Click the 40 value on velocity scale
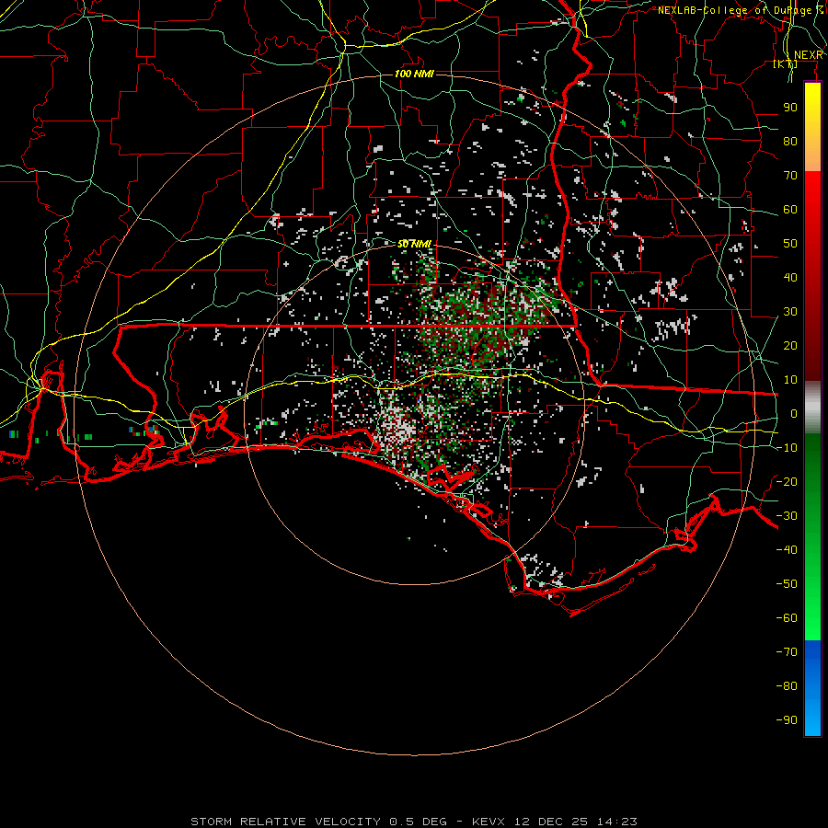Image resolution: width=828 pixels, height=828 pixels. (x=790, y=278)
